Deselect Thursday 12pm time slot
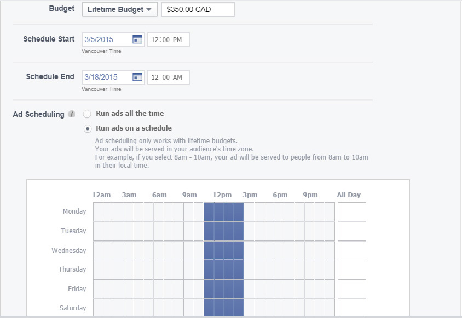 [x=219, y=269]
